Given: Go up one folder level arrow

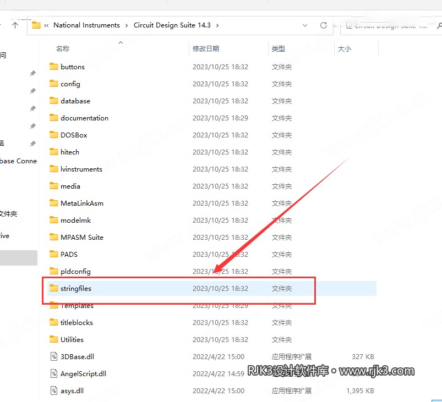Looking at the screenshot, I should [15, 25].
